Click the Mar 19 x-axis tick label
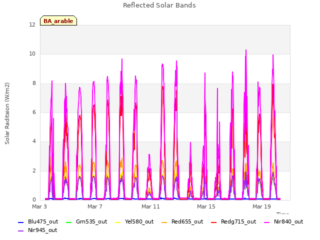This screenshot has height=240, width=320. pyautogui.click(x=261, y=206)
